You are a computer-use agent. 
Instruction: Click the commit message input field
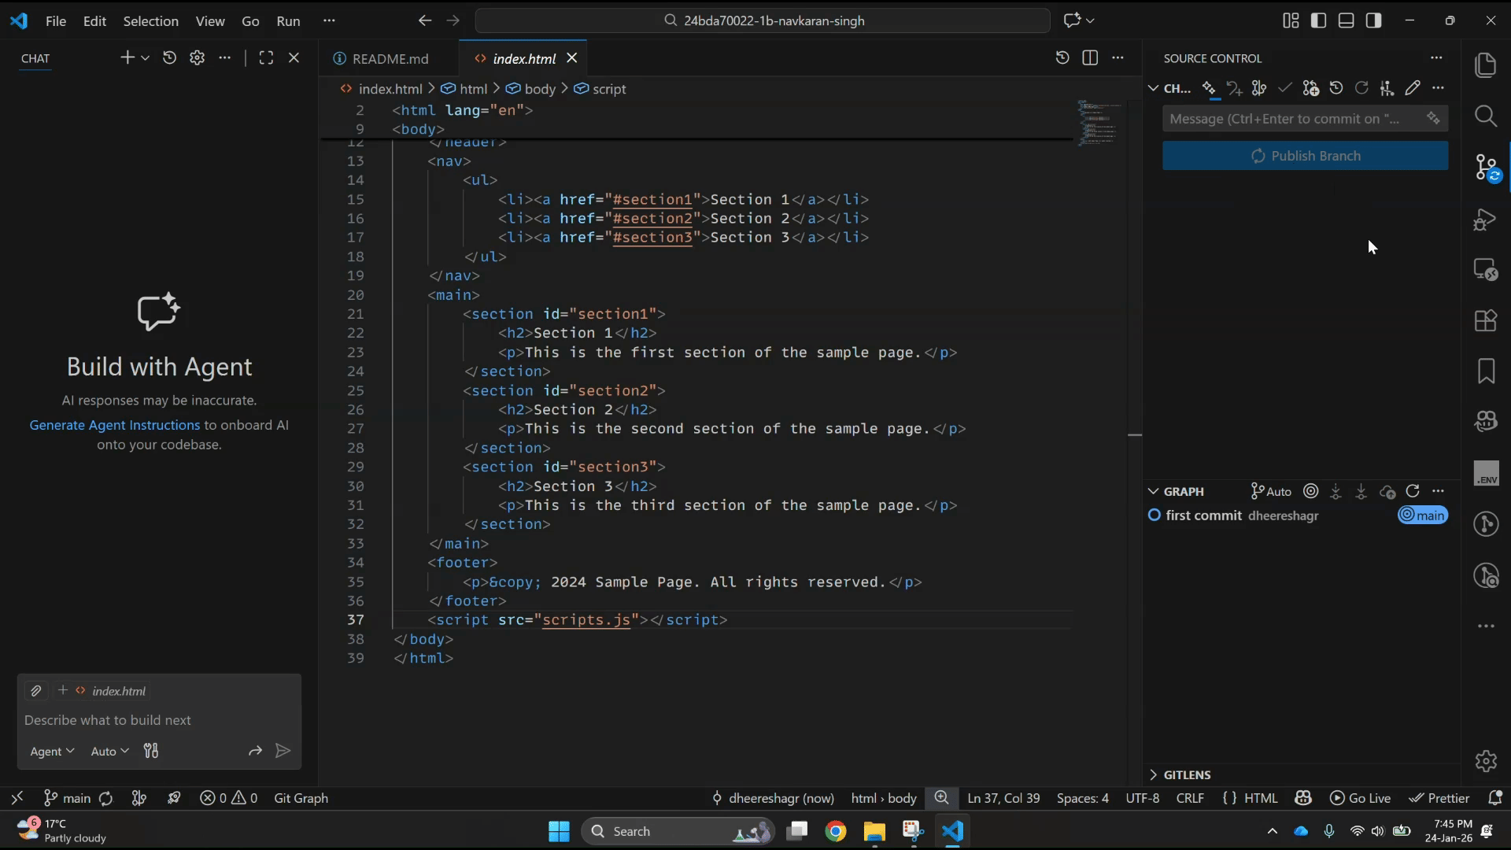[1291, 119]
